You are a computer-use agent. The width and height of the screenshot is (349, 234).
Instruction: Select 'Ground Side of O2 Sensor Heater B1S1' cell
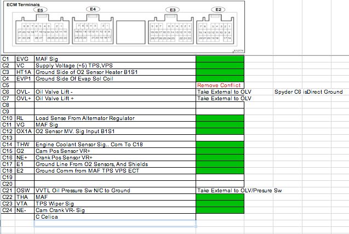pyautogui.click(x=115, y=72)
